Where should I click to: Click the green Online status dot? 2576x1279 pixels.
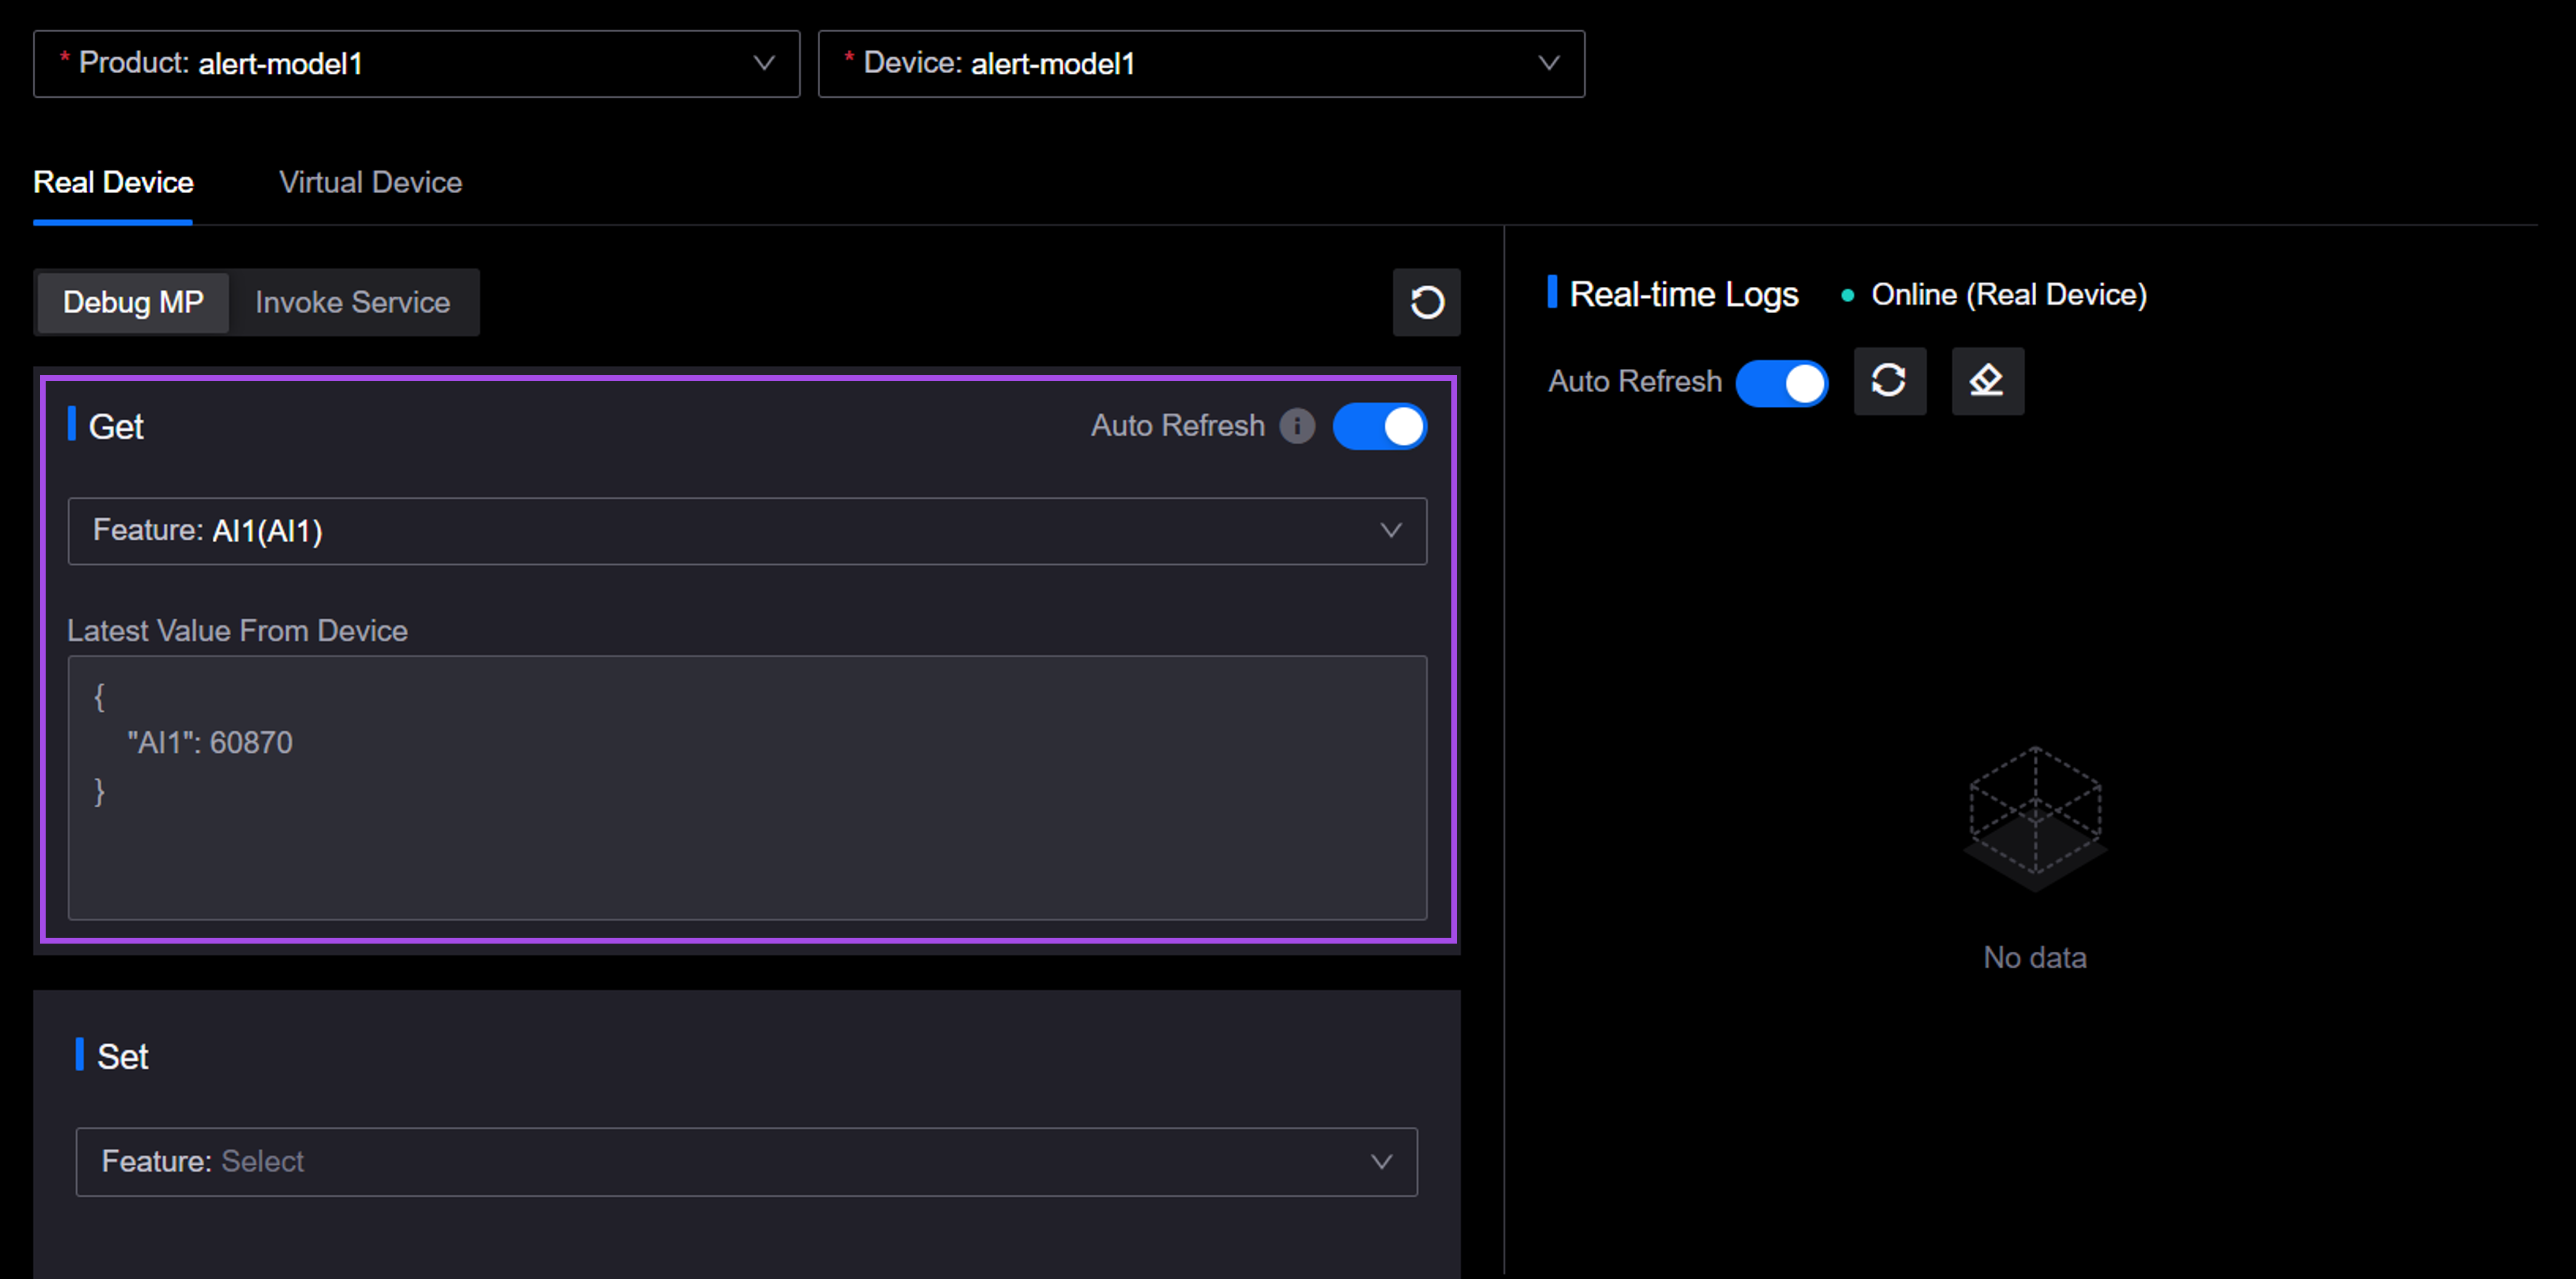tap(1847, 295)
